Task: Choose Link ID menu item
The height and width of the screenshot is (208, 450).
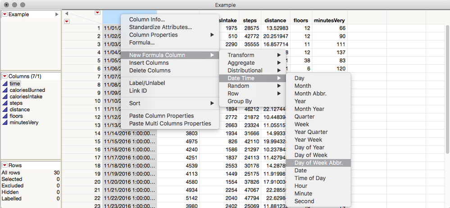Action: [x=170, y=91]
